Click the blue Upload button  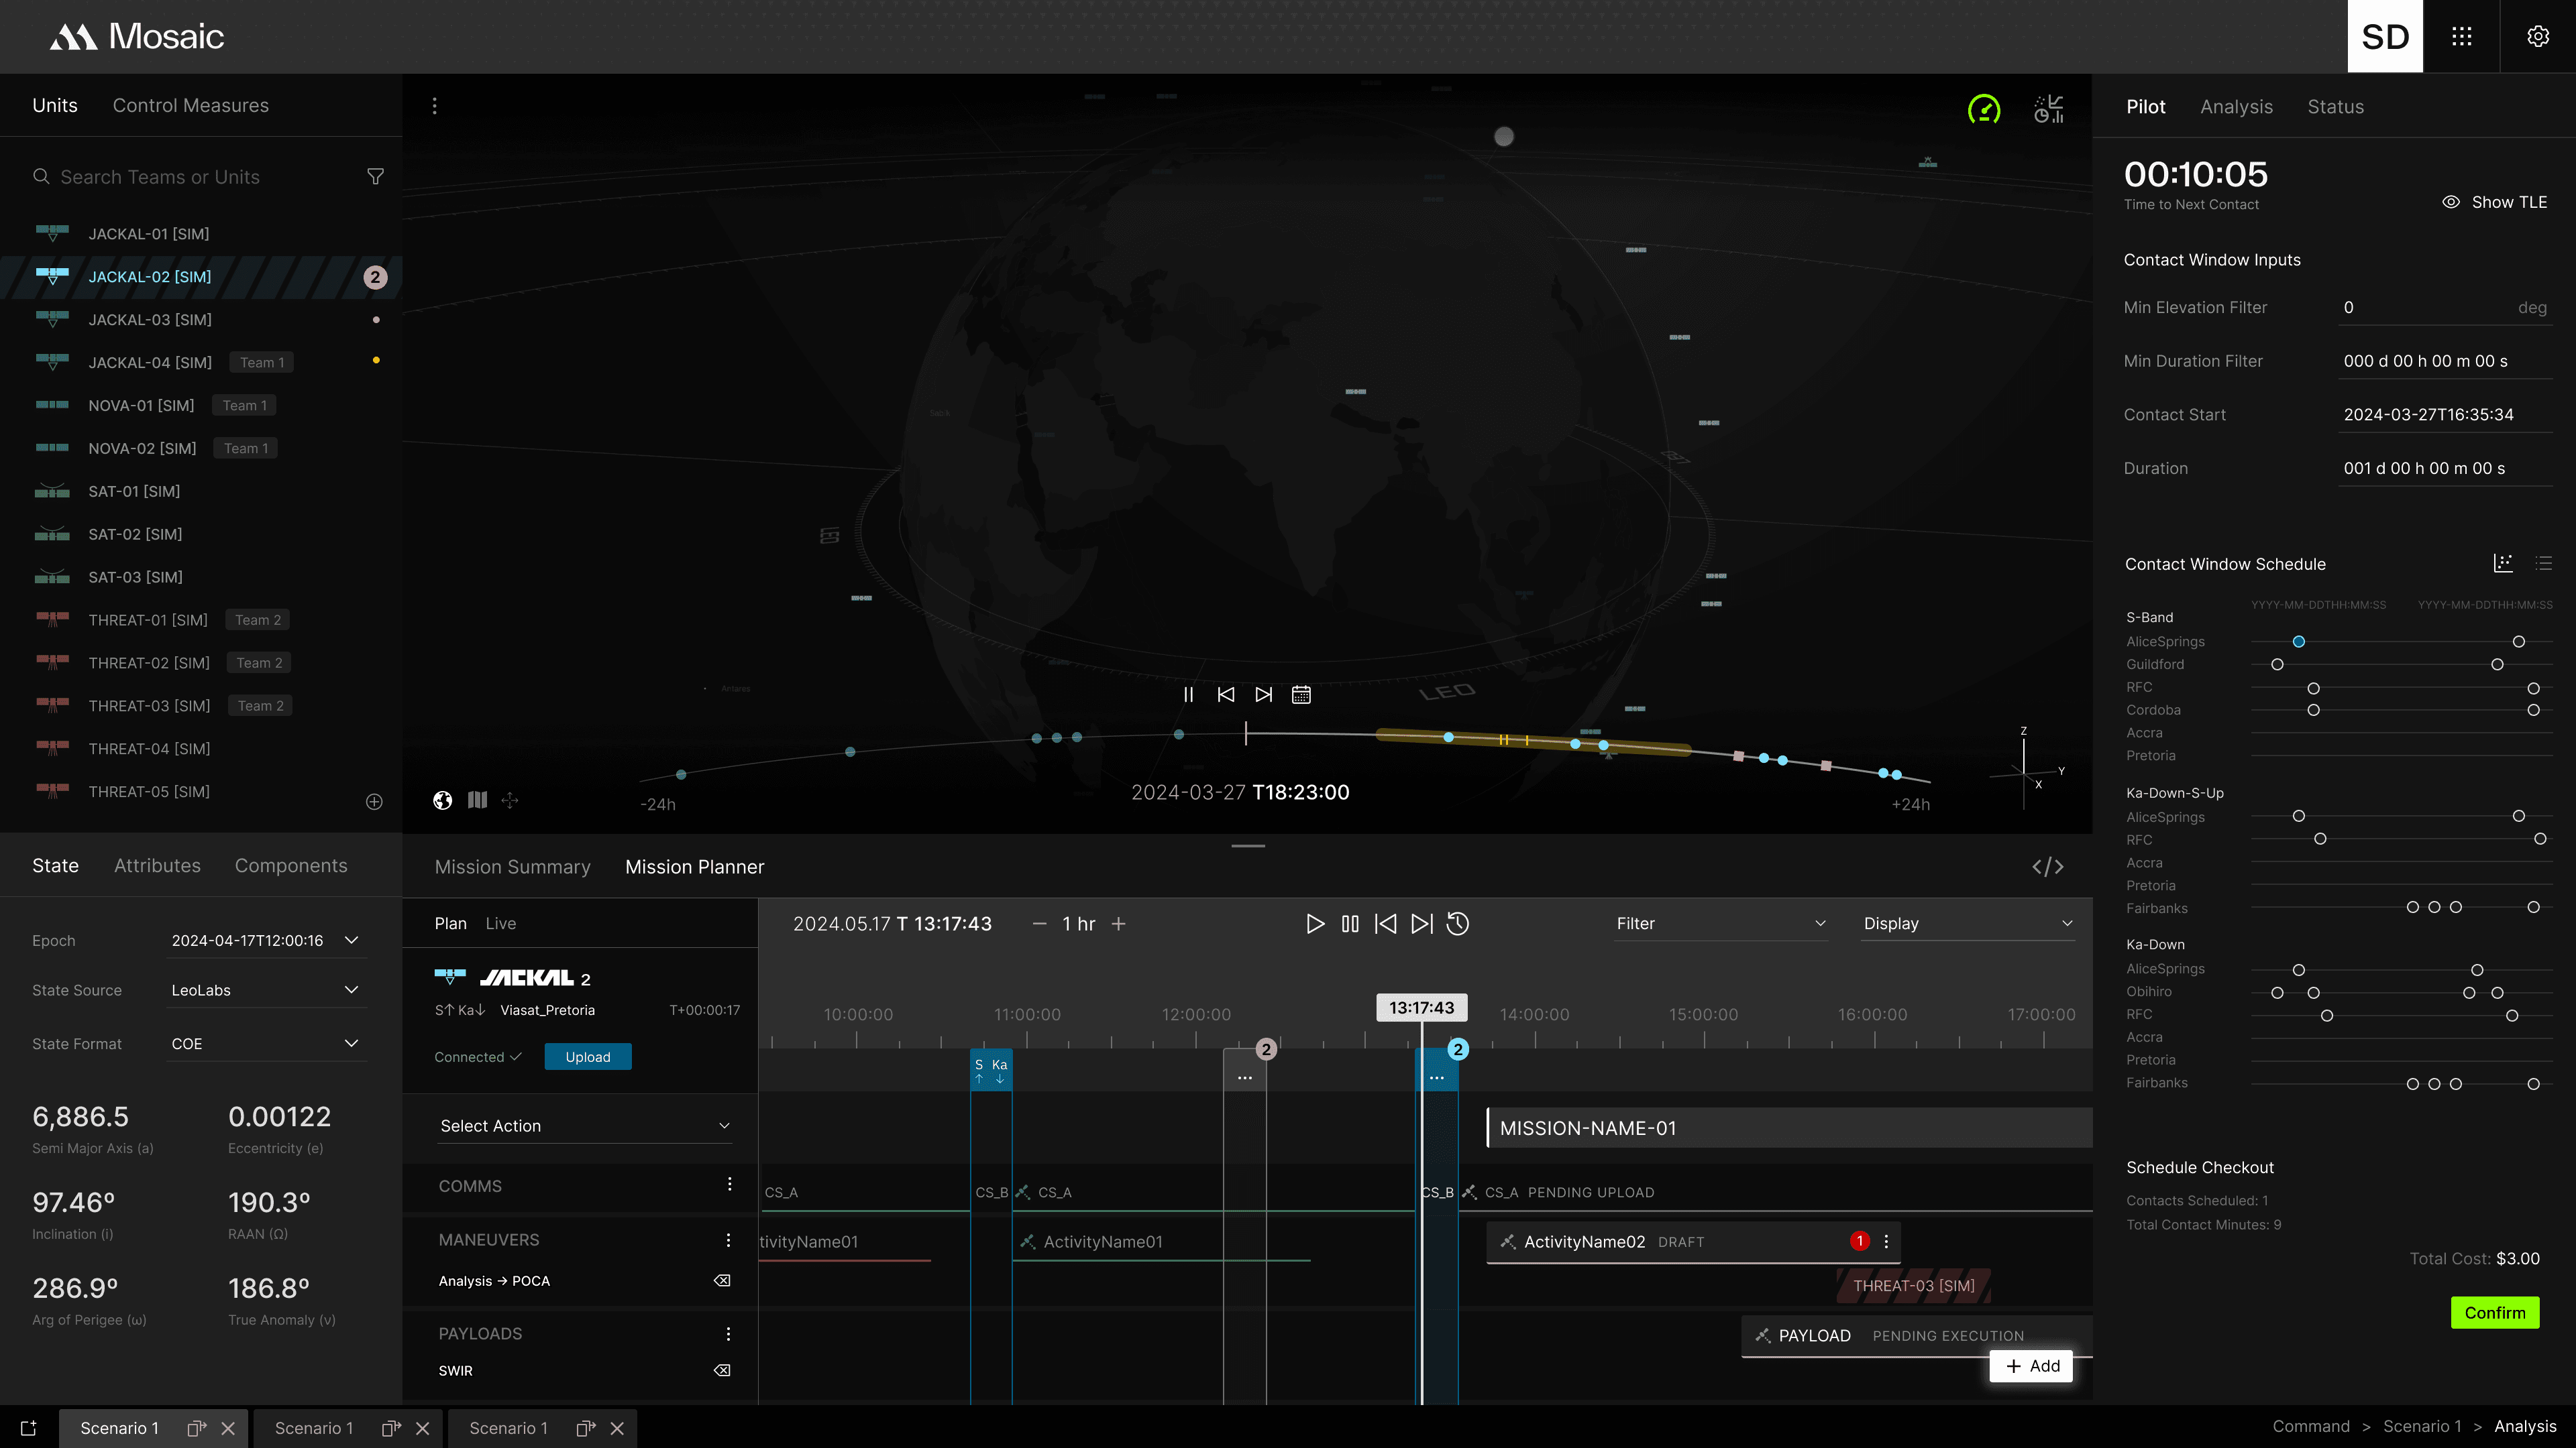587,1057
